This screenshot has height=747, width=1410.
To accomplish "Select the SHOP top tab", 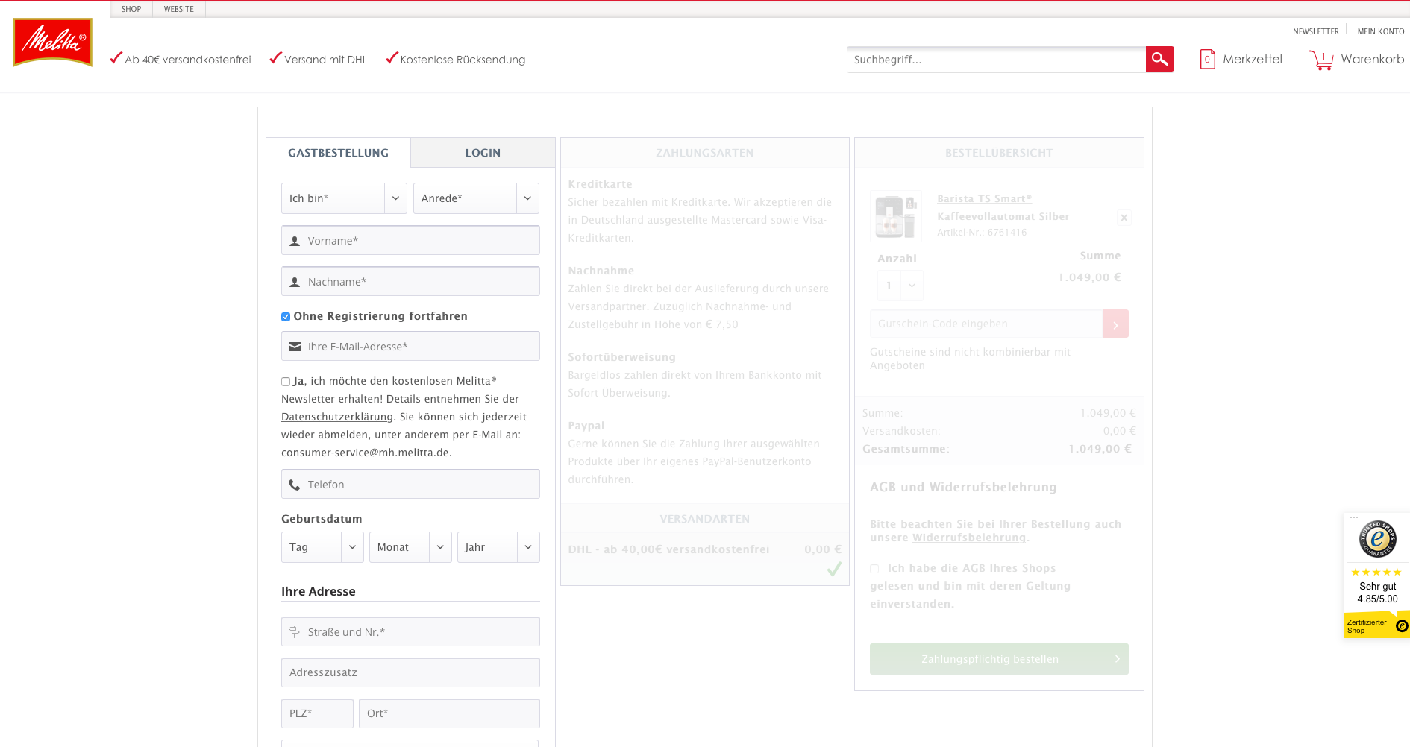I will (x=131, y=9).
